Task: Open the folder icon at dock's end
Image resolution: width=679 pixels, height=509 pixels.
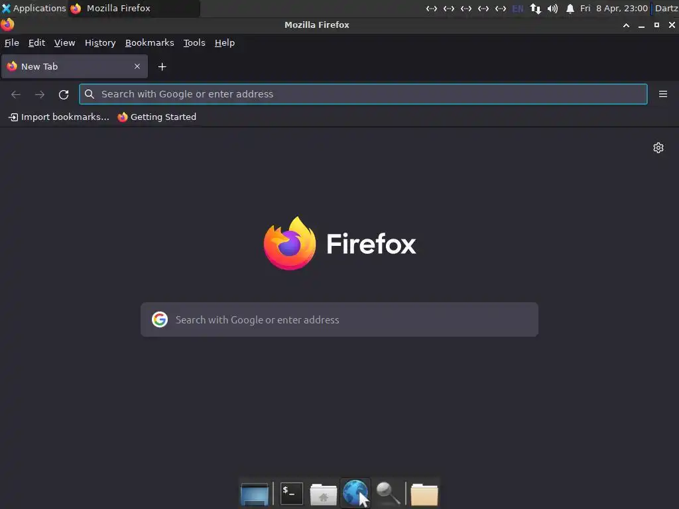Action: coord(424,494)
